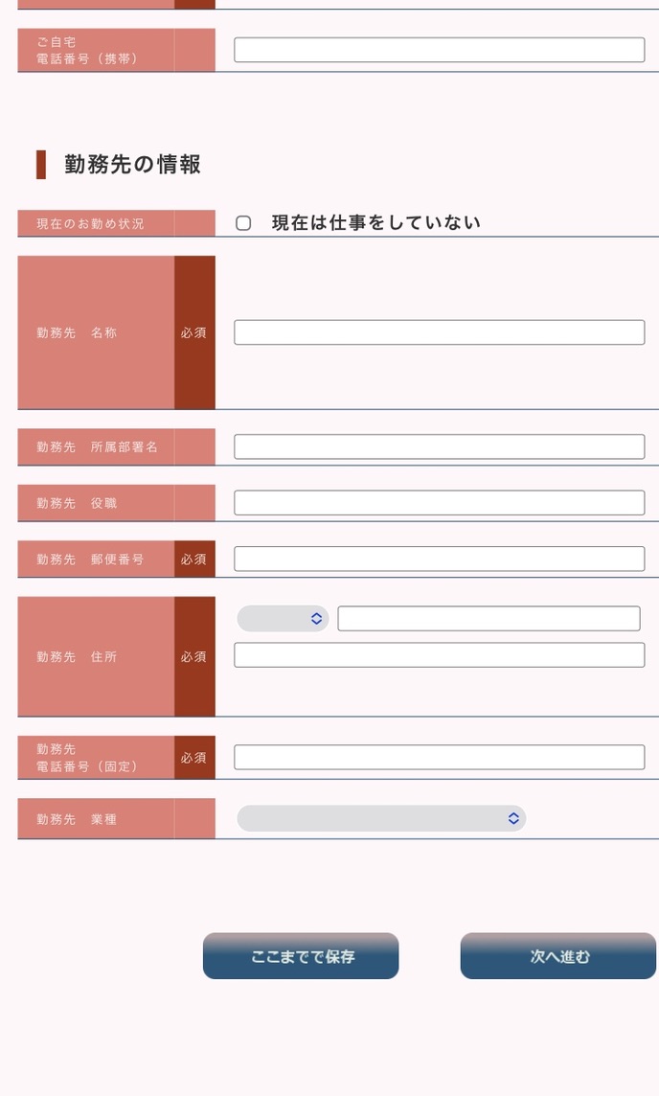Click the 次へ進む button
The width and height of the screenshot is (659, 1096).
click(x=558, y=955)
